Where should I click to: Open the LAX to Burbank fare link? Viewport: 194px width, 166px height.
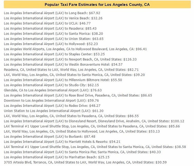click(49, 137)
